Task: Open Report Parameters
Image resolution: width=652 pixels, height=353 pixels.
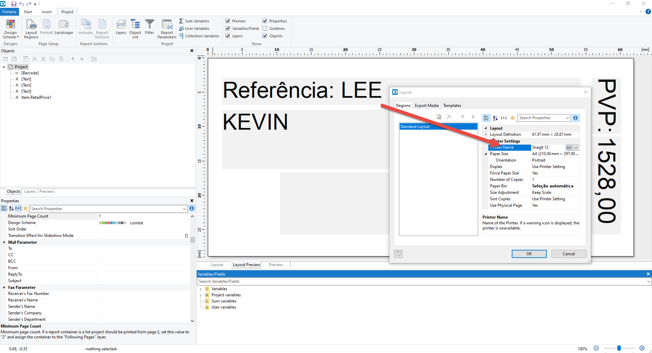Action: 167,29
